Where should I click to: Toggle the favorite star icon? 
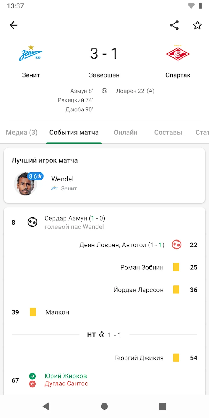(x=197, y=25)
